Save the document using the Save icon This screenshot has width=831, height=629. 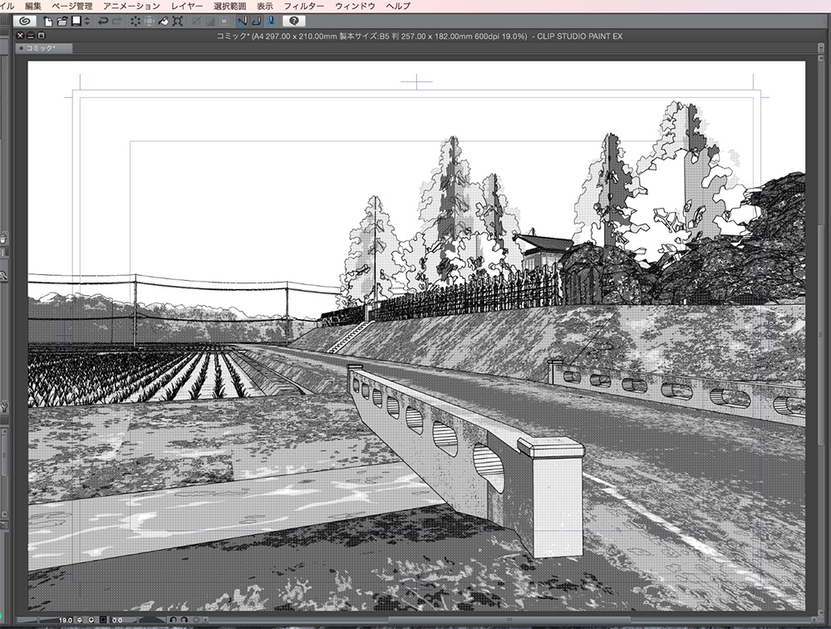(x=75, y=21)
